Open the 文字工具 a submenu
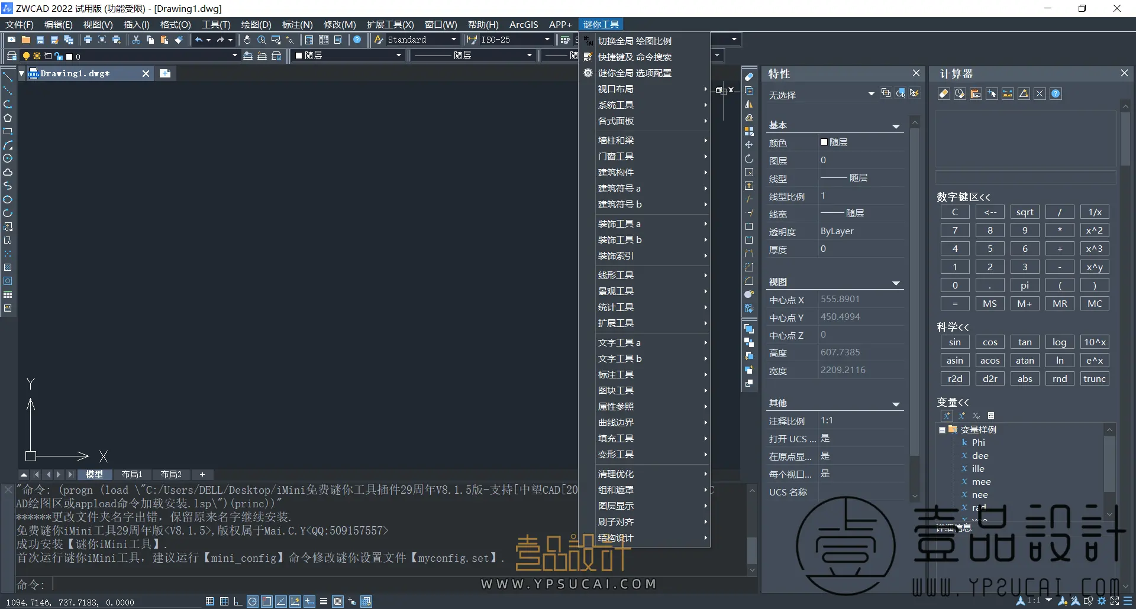Image resolution: width=1136 pixels, height=609 pixels. pos(645,343)
